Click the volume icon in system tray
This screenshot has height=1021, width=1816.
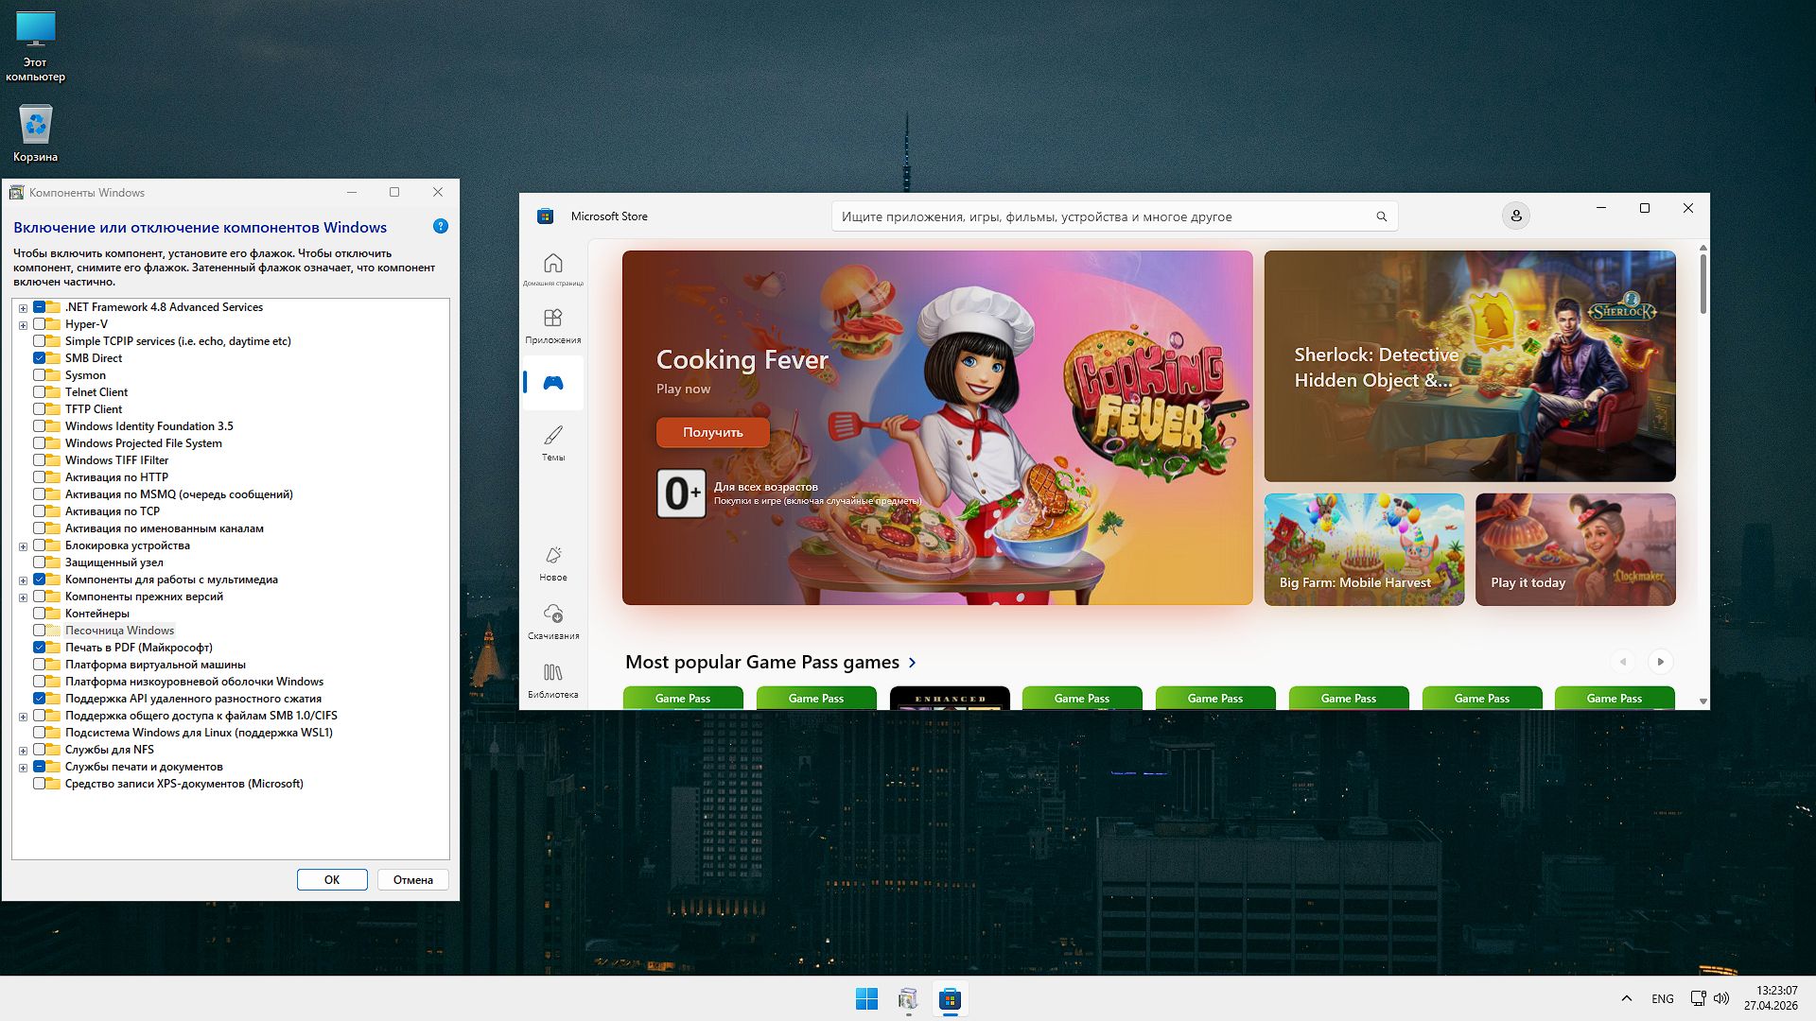pyautogui.click(x=1721, y=997)
